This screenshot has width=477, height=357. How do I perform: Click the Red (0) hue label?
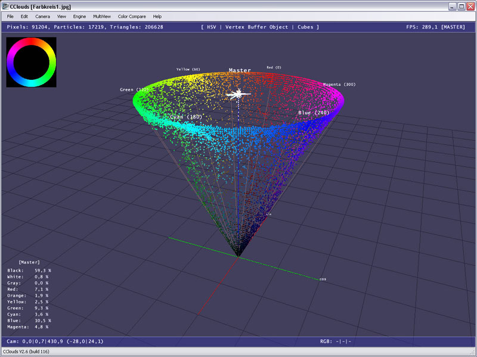click(x=274, y=68)
